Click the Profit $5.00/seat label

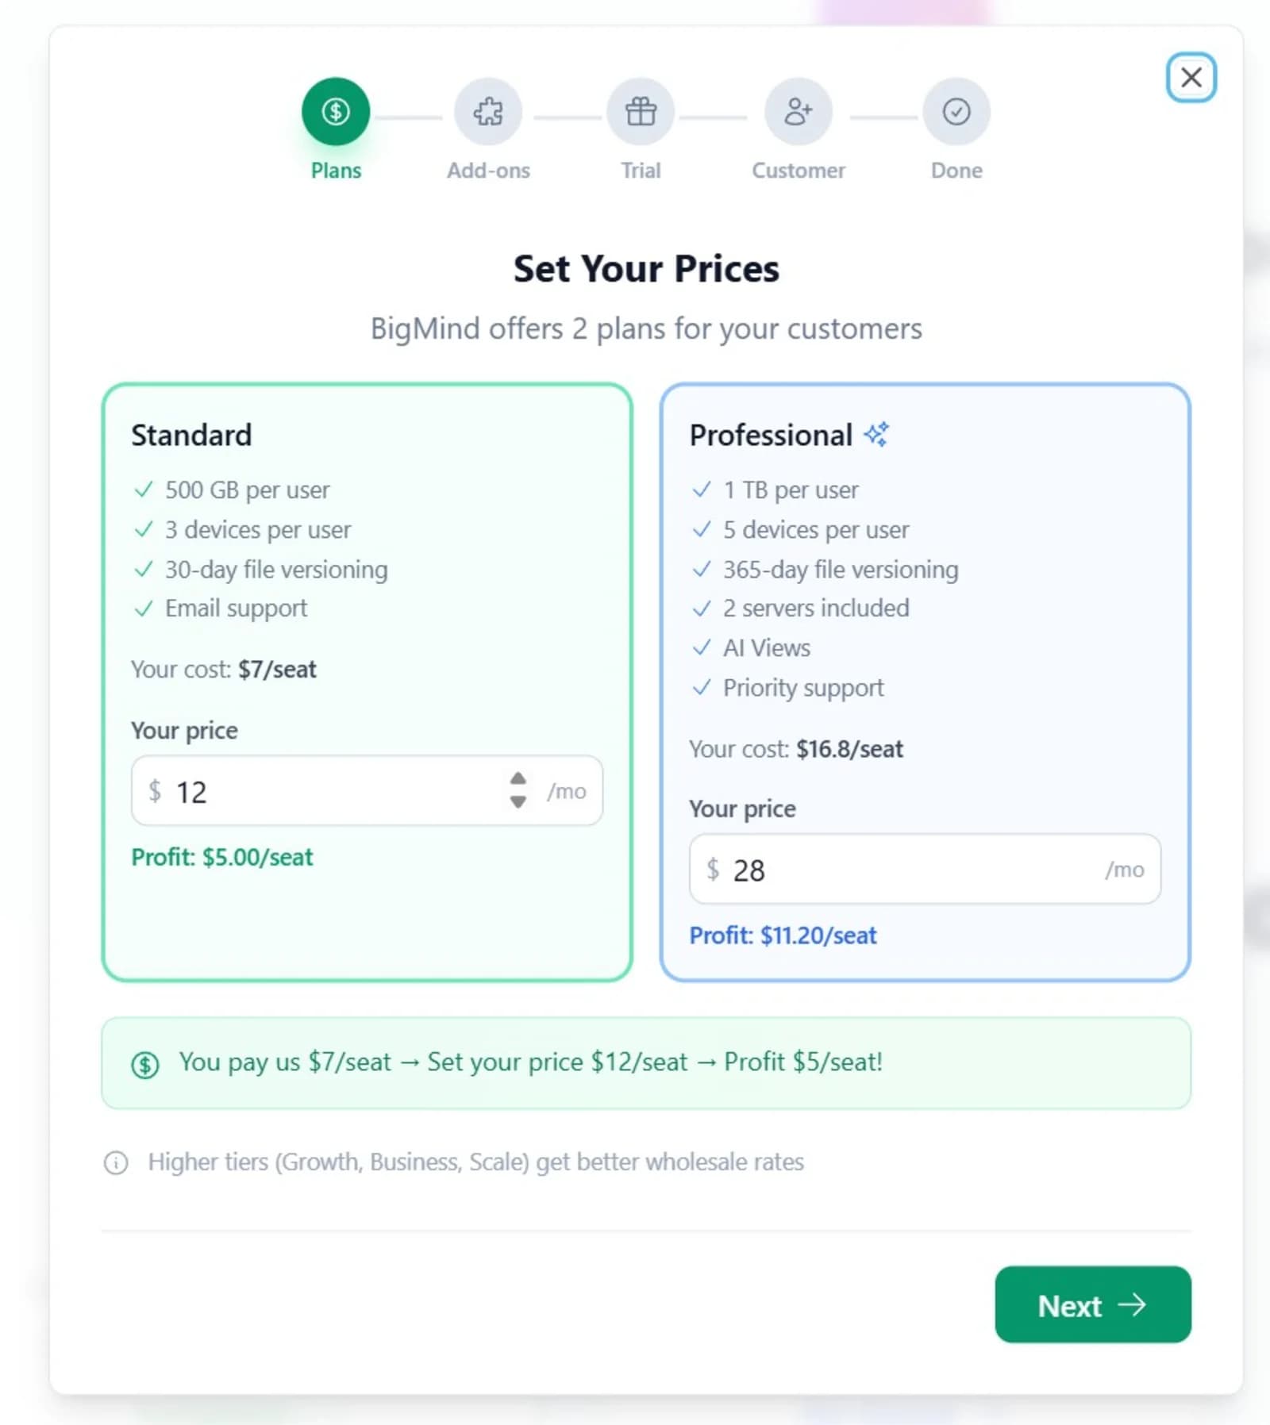coord(222,857)
